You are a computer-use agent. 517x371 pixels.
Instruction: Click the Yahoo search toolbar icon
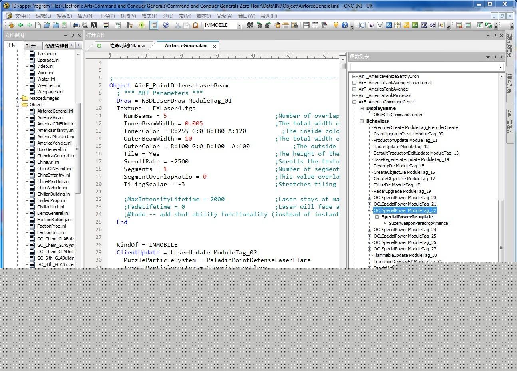click(371, 25)
